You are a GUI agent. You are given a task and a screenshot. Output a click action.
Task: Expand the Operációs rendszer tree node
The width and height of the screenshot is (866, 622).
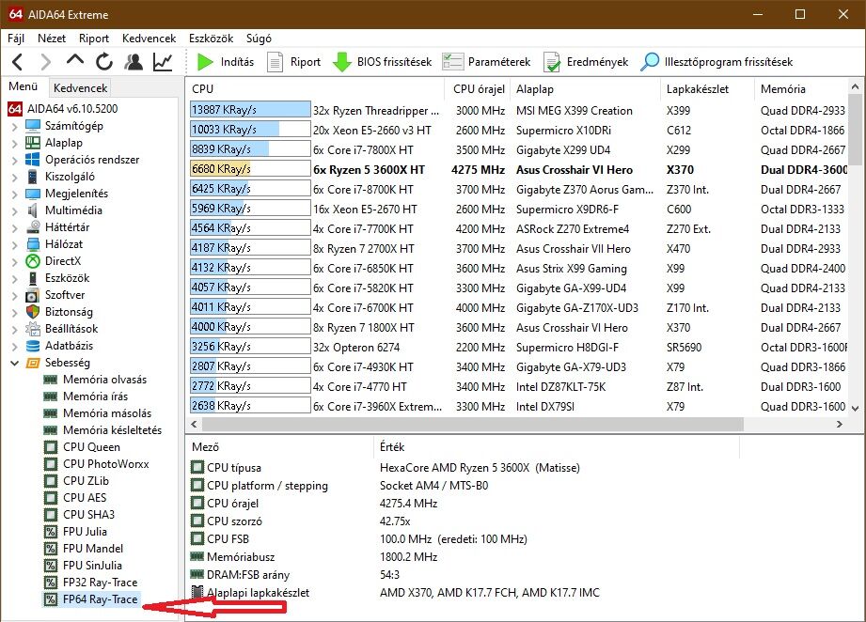[14, 161]
